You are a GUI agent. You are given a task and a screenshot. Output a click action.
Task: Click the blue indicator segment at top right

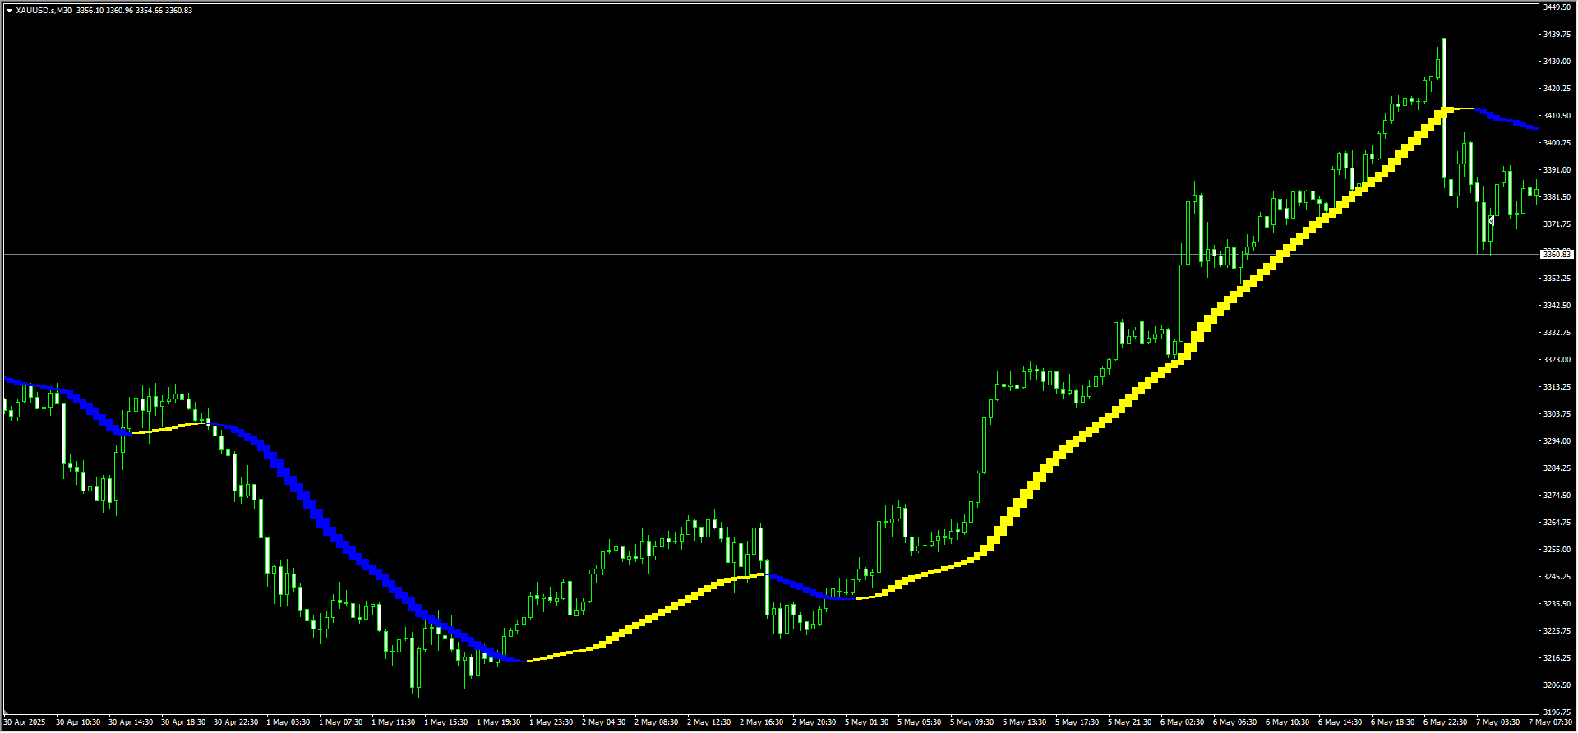pyautogui.click(x=1506, y=119)
